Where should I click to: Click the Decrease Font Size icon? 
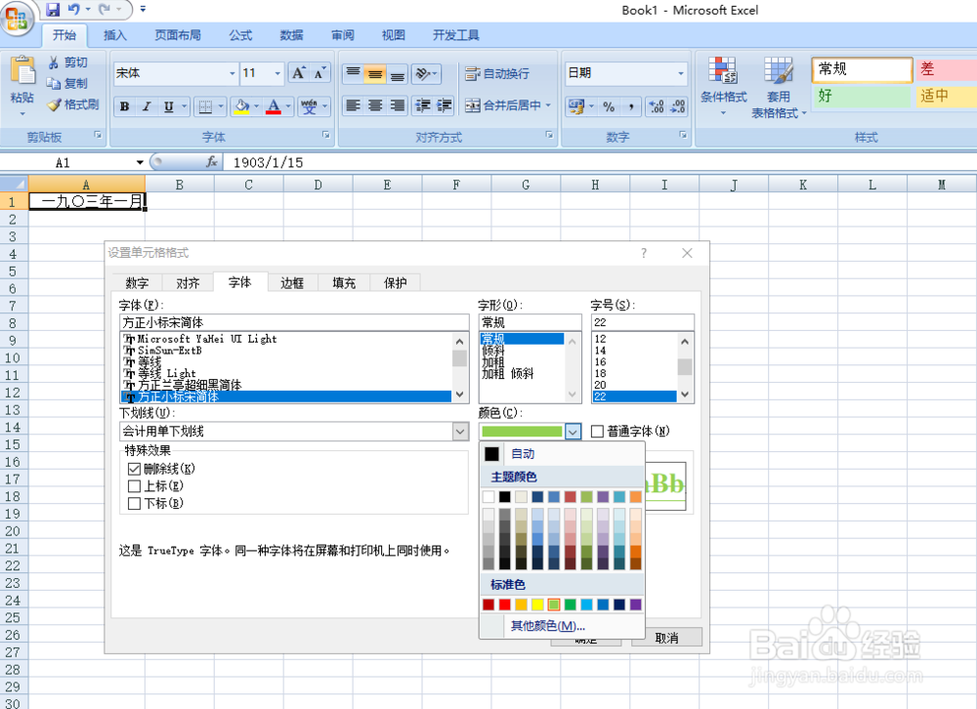pos(319,73)
